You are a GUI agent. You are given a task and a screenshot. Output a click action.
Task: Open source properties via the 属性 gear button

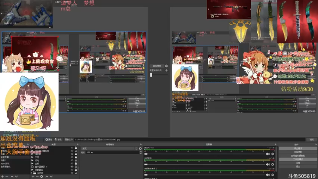click(48, 140)
